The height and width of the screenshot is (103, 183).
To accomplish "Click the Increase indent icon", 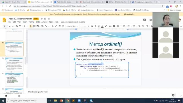I will [x=143, y=26].
